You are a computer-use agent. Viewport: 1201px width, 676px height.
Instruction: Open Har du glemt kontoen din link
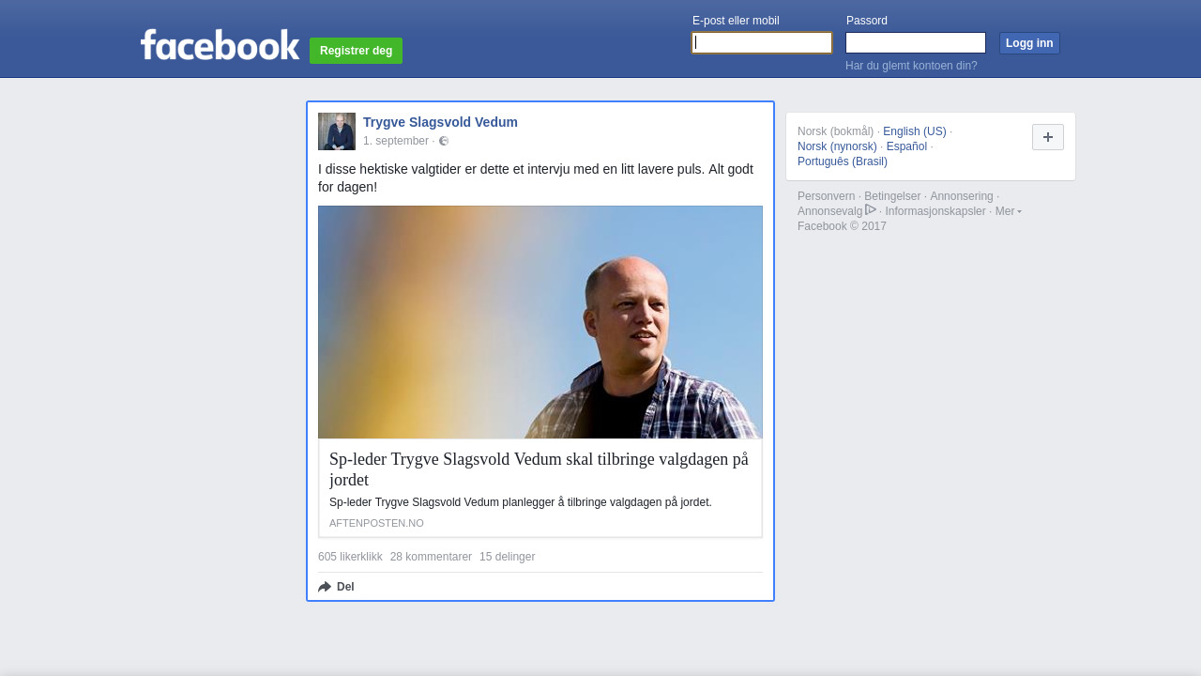click(911, 66)
